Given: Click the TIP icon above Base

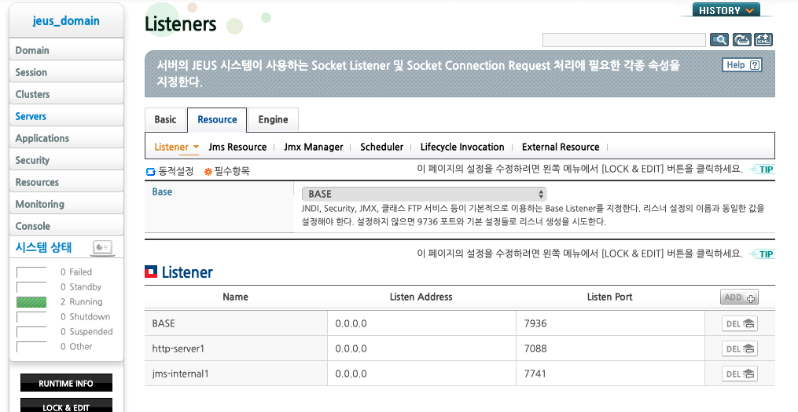Looking at the screenshot, I should pos(763,170).
